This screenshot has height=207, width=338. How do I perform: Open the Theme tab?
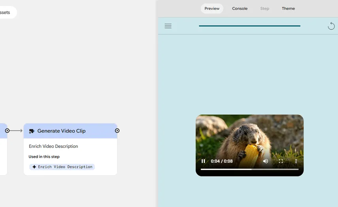coord(288,9)
